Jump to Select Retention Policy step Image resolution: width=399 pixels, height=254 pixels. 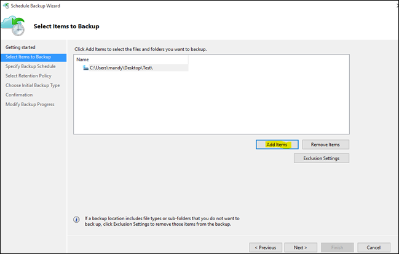(x=29, y=75)
